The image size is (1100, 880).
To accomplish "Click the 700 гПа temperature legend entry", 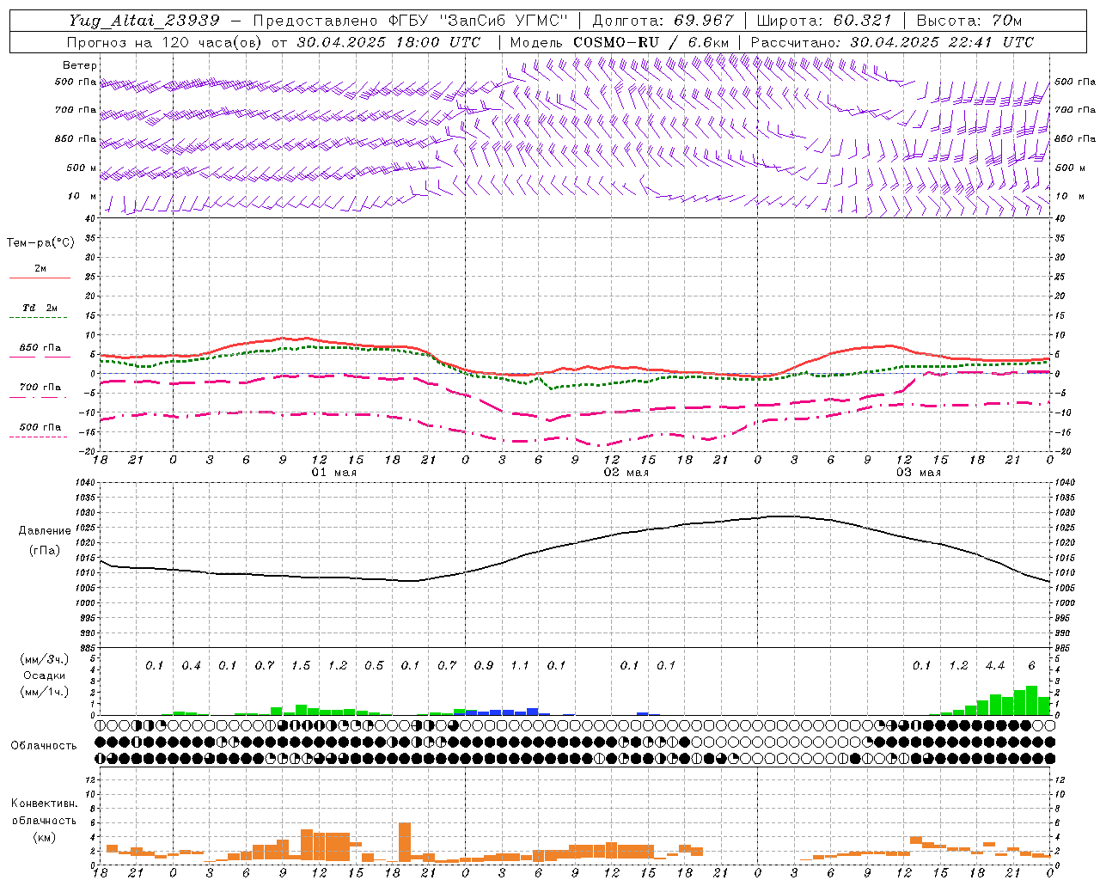I will pyautogui.click(x=40, y=388).
